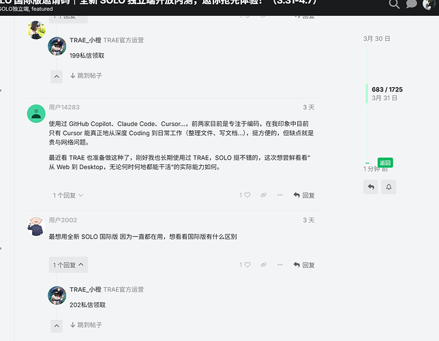Click the 3 天 timestamp on 用户2002's post
439x341 pixels.
pyautogui.click(x=309, y=220)
